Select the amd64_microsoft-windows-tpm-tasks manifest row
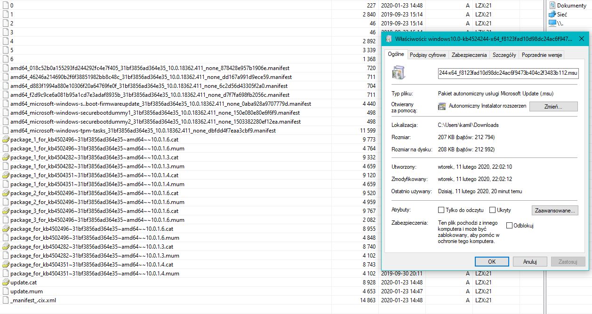The height and width of the screenshot is (314, 592). pos(143,130)
